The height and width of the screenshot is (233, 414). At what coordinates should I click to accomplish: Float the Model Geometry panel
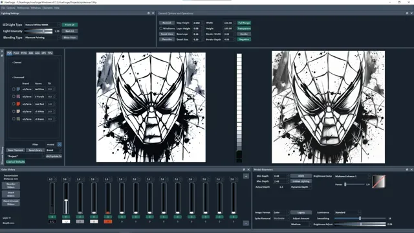point(407,170)
